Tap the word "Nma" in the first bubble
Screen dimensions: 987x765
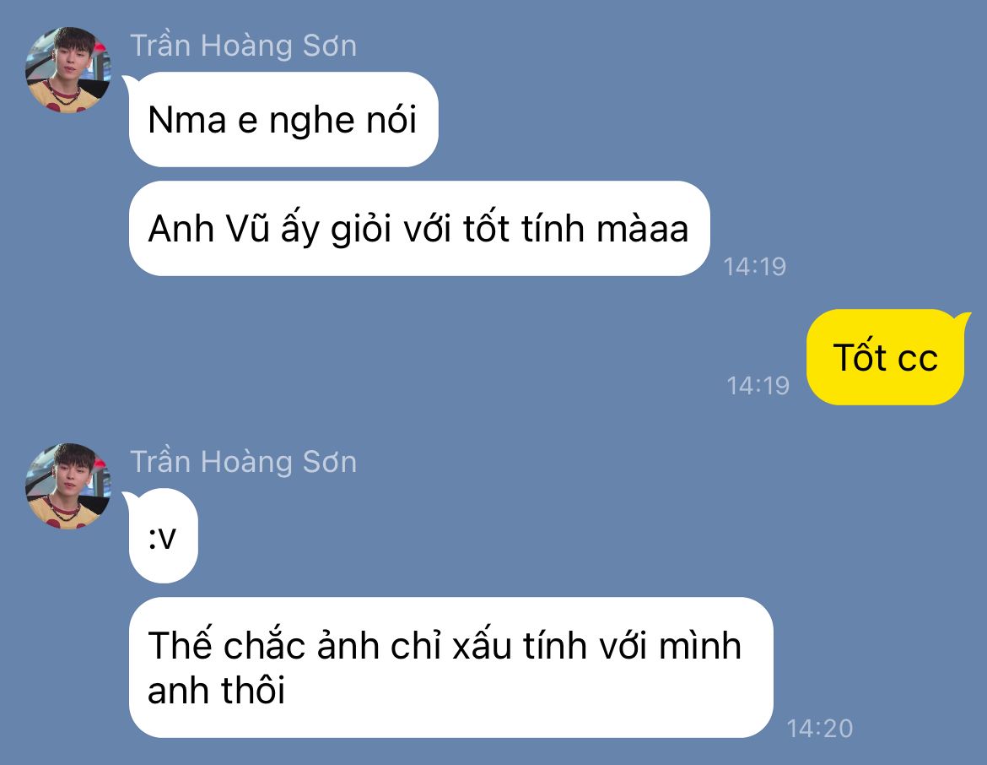187,120
